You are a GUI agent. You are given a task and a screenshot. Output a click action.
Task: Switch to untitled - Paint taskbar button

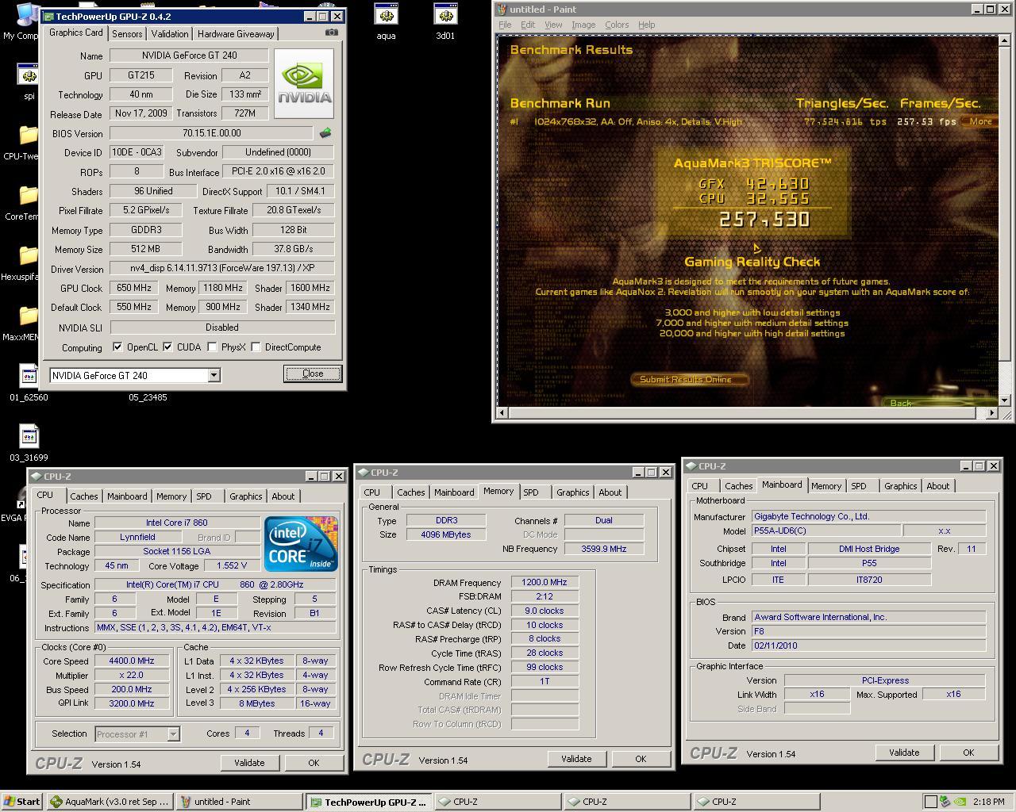239,802
